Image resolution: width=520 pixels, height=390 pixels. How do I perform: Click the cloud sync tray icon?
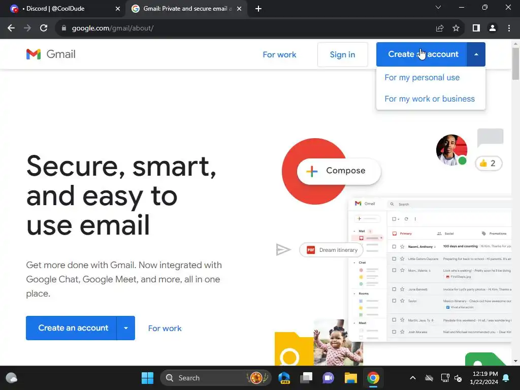(x=429, y=378)
